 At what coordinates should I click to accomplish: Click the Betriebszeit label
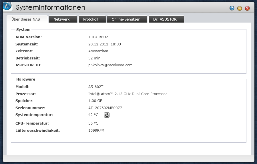(27, 58)
